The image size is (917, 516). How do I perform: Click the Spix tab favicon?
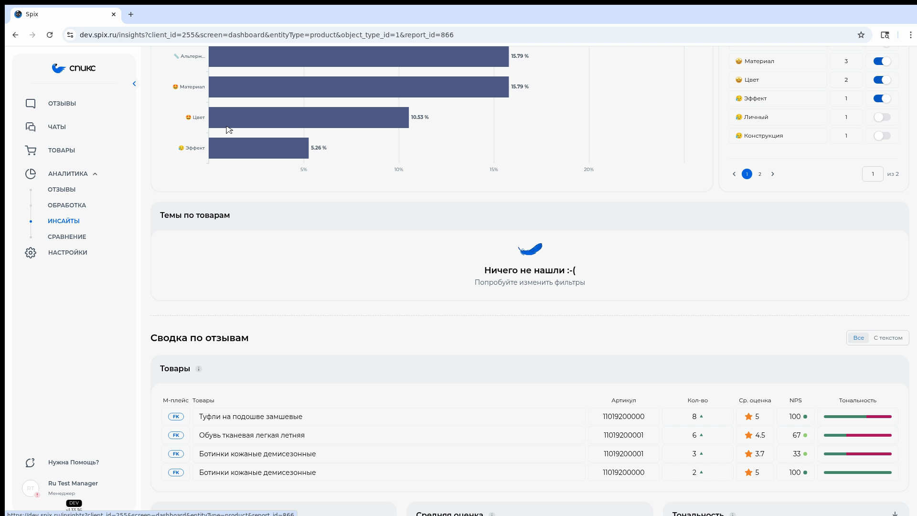pos(18,14)
